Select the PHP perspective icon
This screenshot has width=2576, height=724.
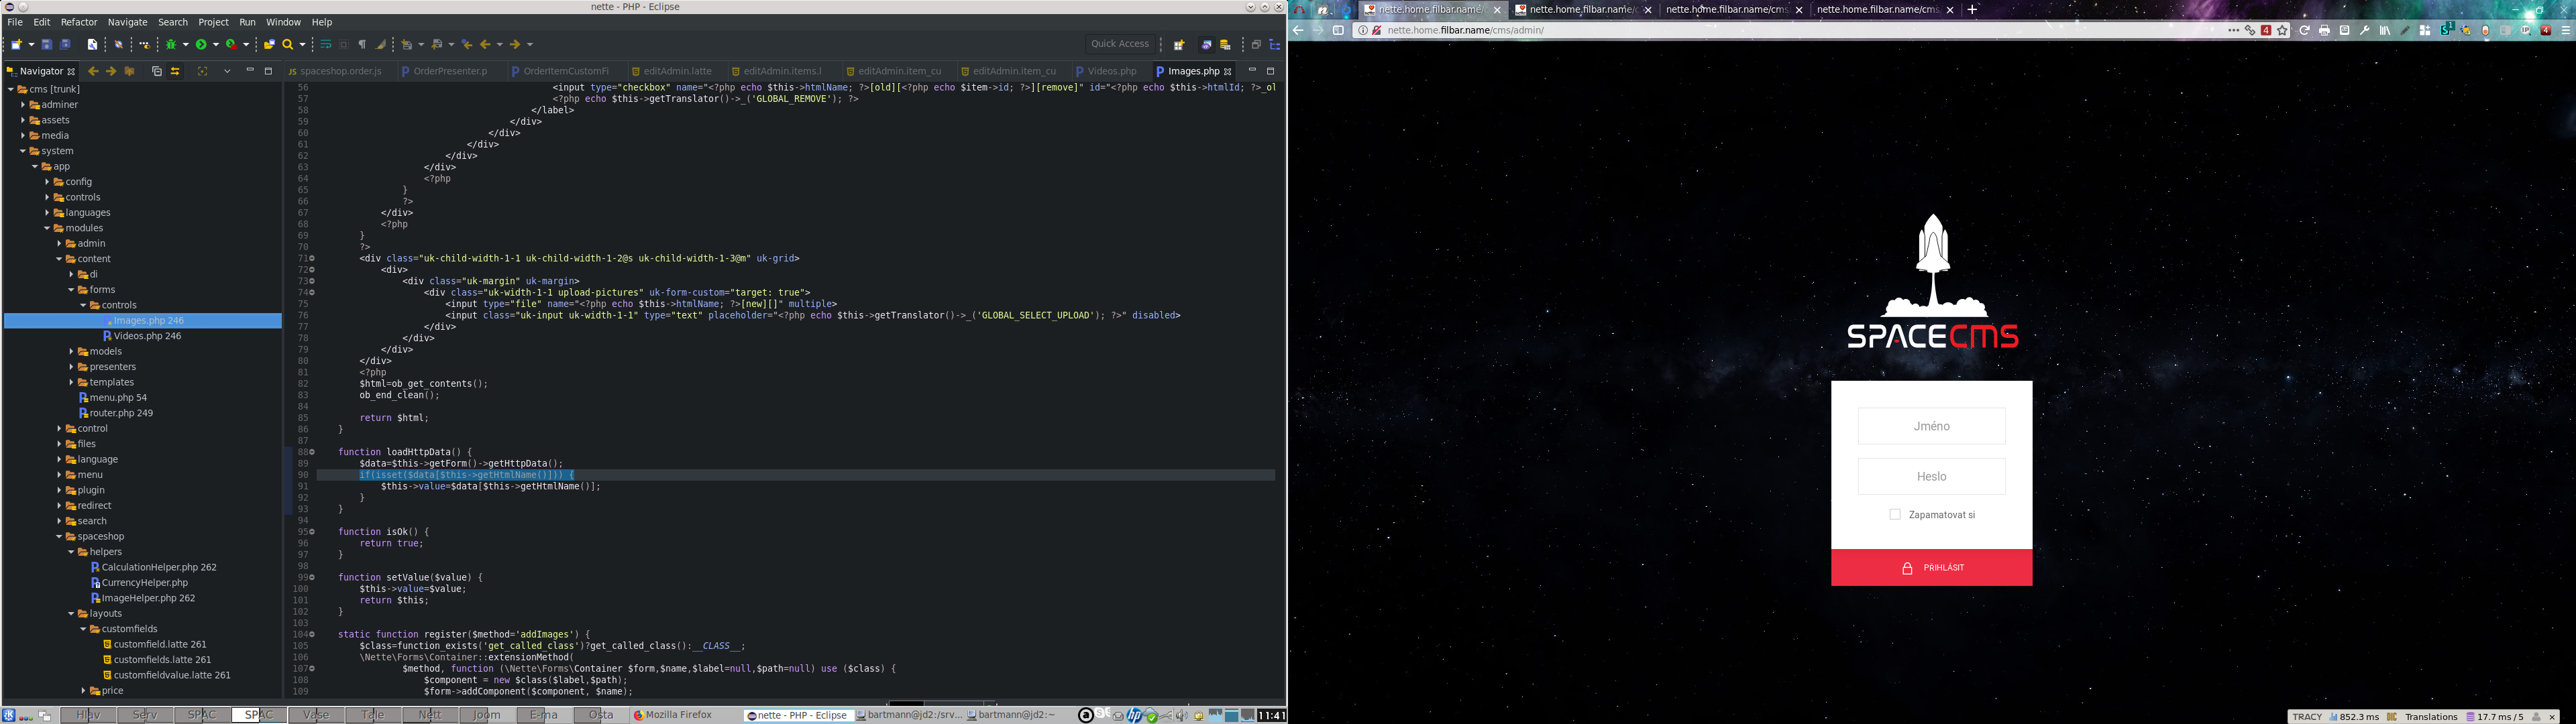(1207, 44)
